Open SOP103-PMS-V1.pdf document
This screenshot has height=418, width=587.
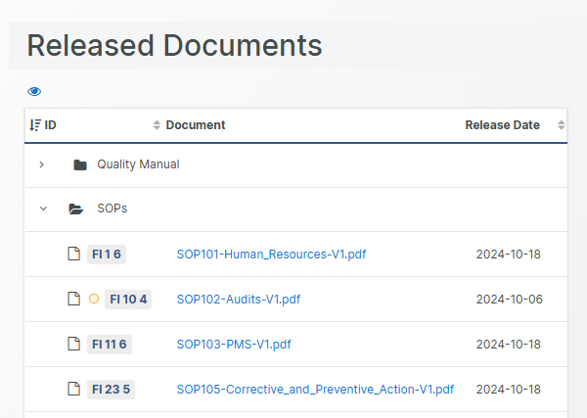(234, 345)
